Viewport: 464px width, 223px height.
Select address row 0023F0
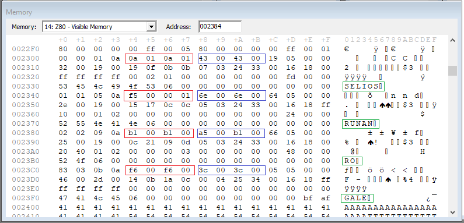26,198
